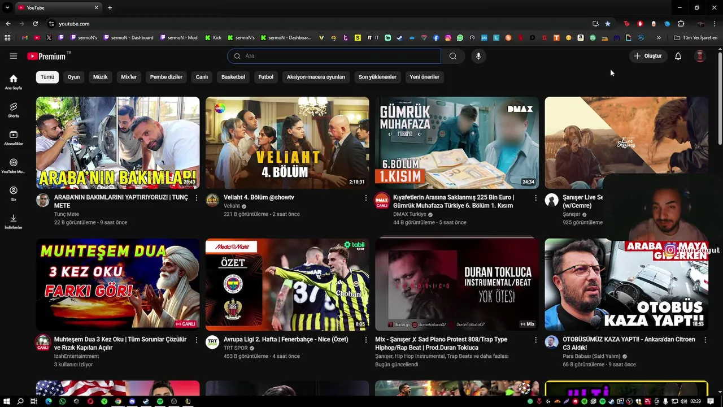Open YouTube Music from sidebar
Image resolution: width=723 pixels, height=407 pixels.
pos(14,166)
